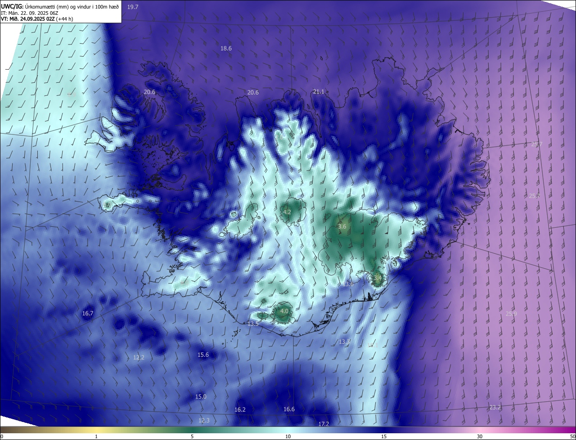Click the valid time line 'VT: Mið. 24.09.2025 02Z'
The image size is (576, 440).
27,19
